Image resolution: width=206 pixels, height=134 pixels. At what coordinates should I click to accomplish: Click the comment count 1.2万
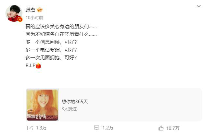(x=108, y=128)
